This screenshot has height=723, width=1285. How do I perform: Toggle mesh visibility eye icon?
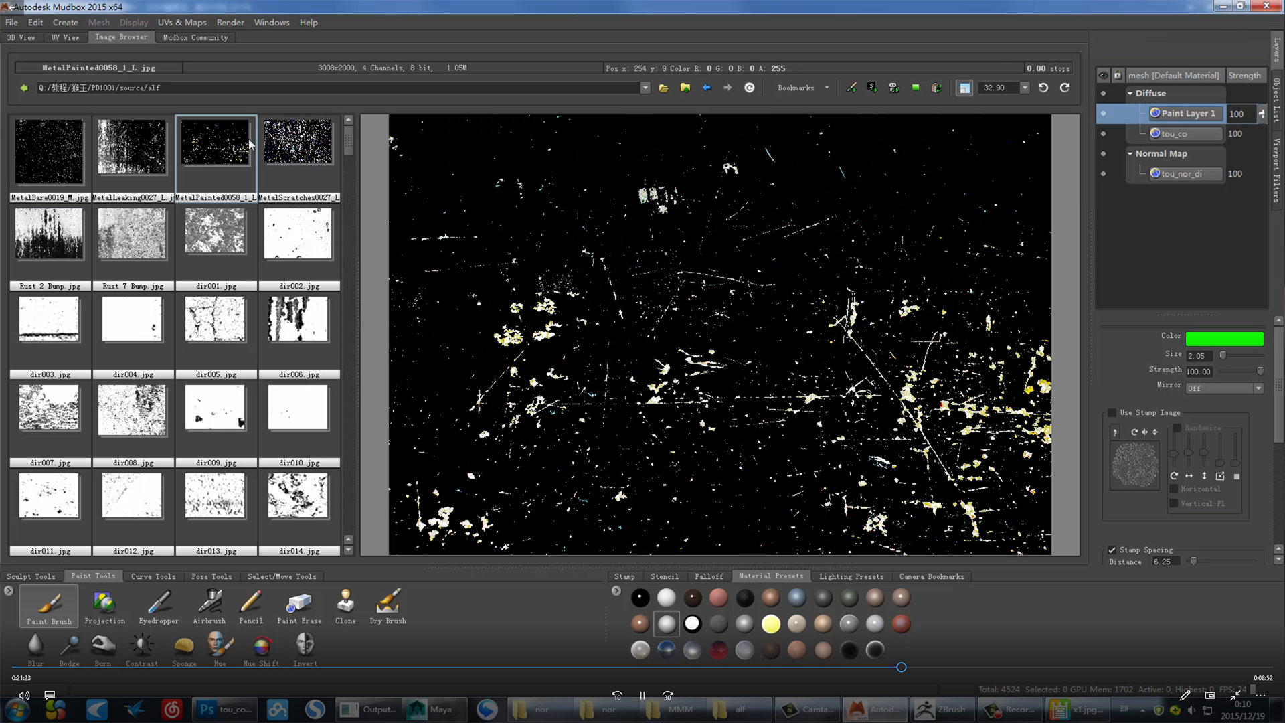pos(1103,76)
